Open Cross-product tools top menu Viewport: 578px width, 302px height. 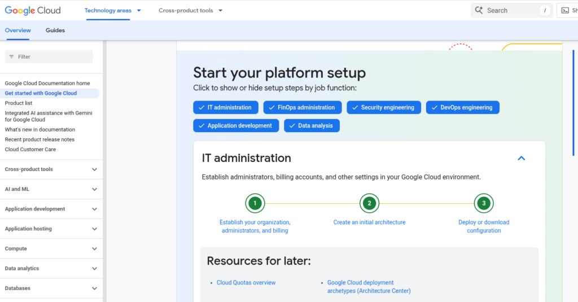point(186,10)
